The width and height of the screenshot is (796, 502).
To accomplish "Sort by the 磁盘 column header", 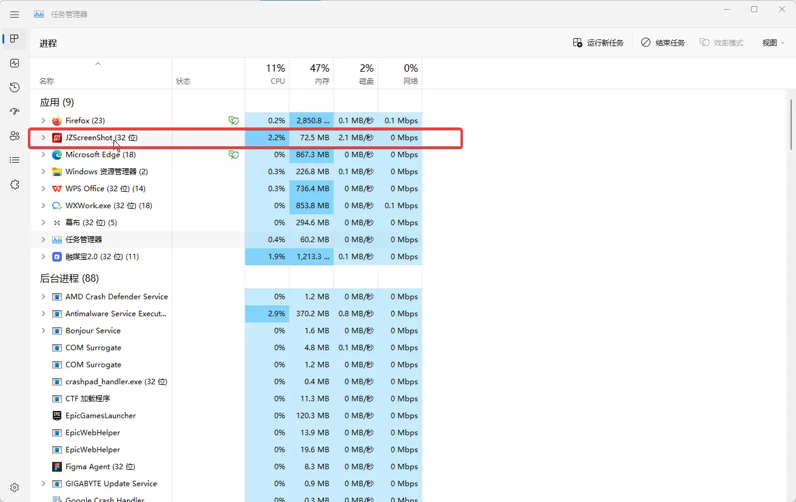I will [356, 73].
